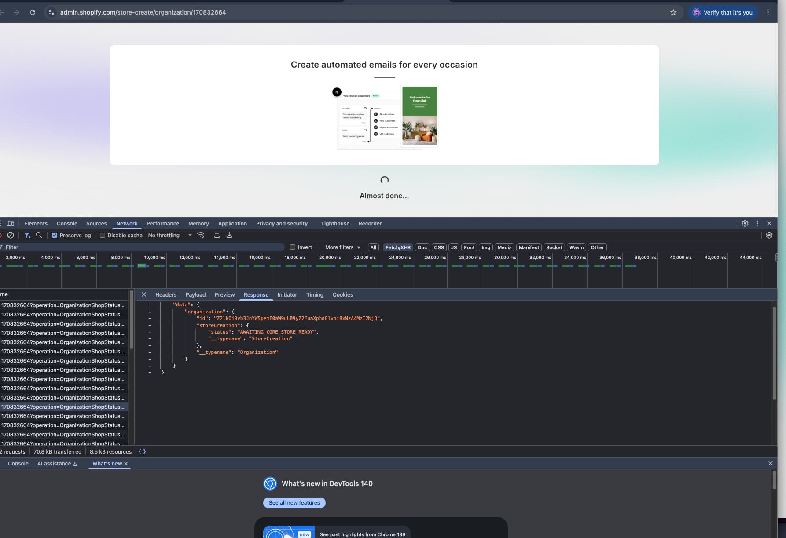Viewport: 786px width, 538px height.
Task: Close the What's new drawer tab
Action: (126, 464)
